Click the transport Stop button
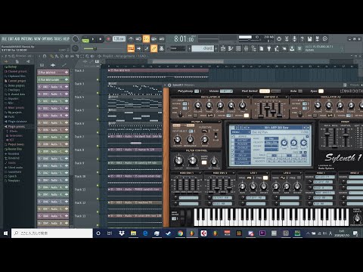 (101, 39)
